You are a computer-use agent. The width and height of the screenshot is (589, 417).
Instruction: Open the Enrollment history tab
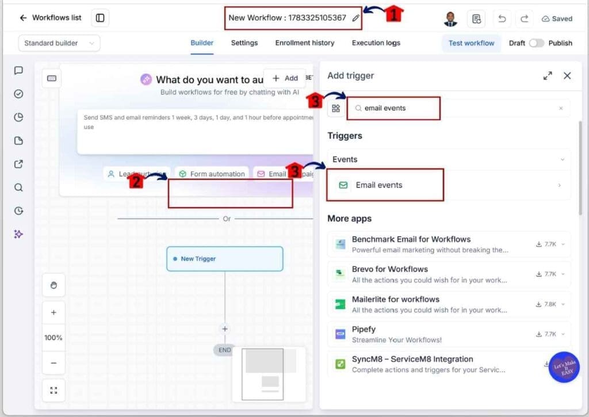[x=305, y=43]
